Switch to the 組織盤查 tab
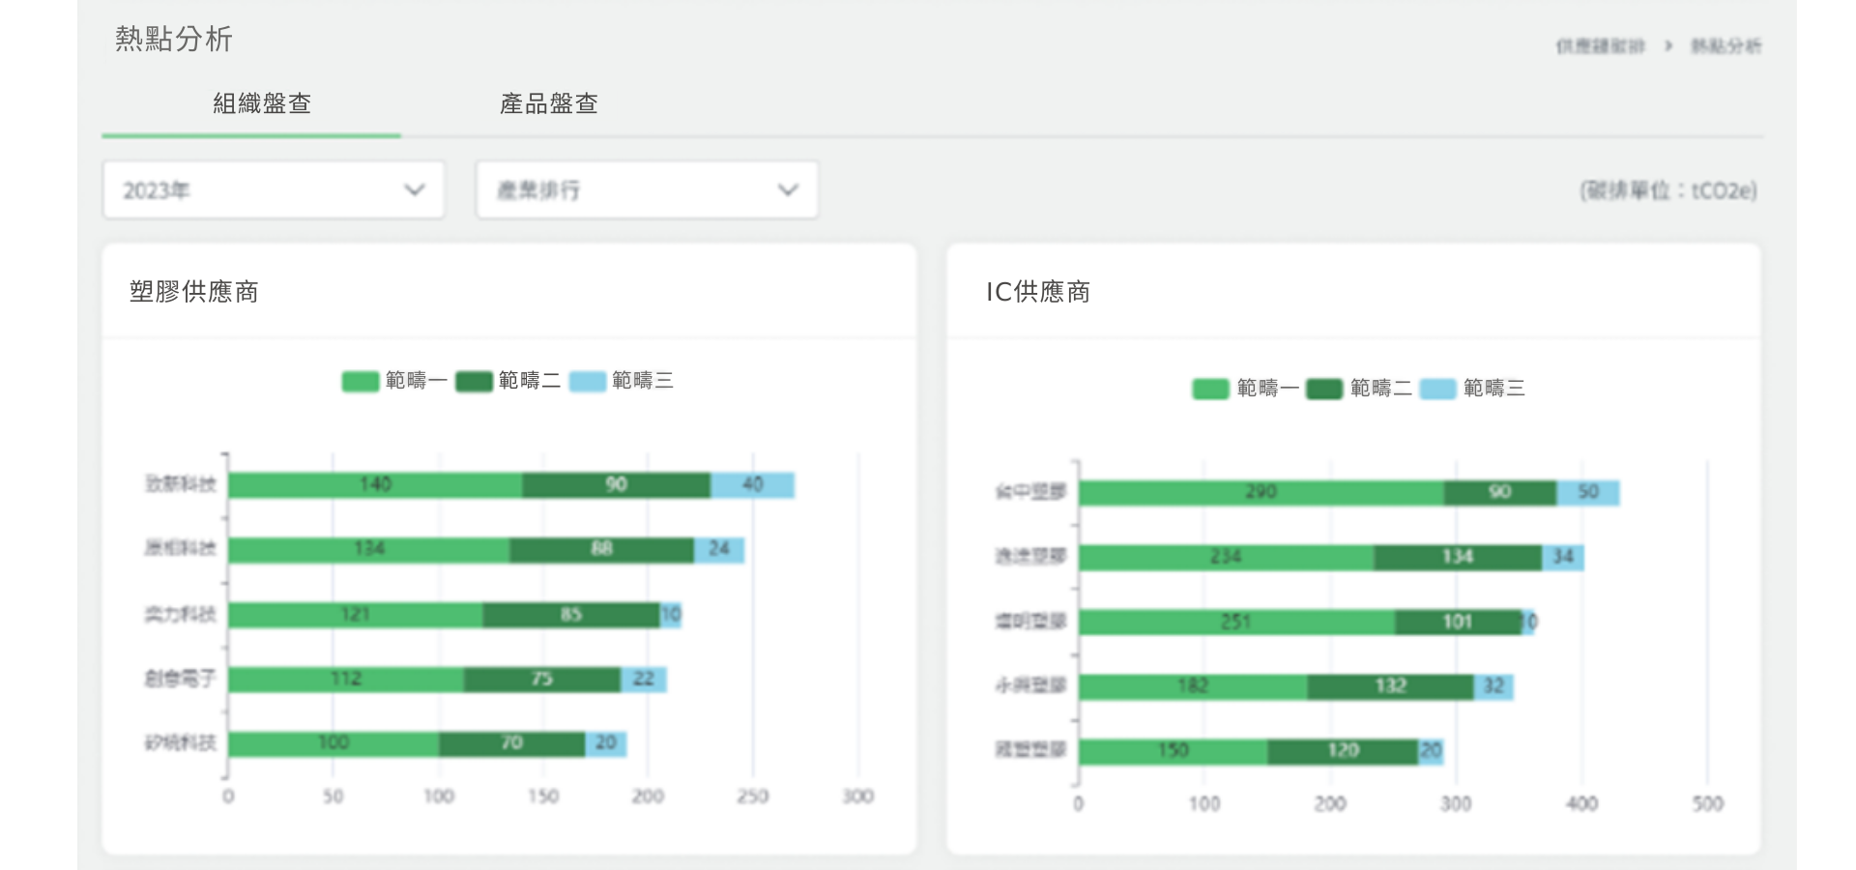This screenshot has height=870, width=1856. (261, 104)
